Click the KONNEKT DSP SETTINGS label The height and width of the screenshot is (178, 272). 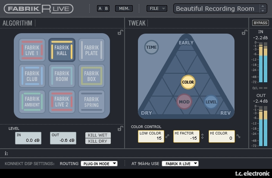[29, 164]
